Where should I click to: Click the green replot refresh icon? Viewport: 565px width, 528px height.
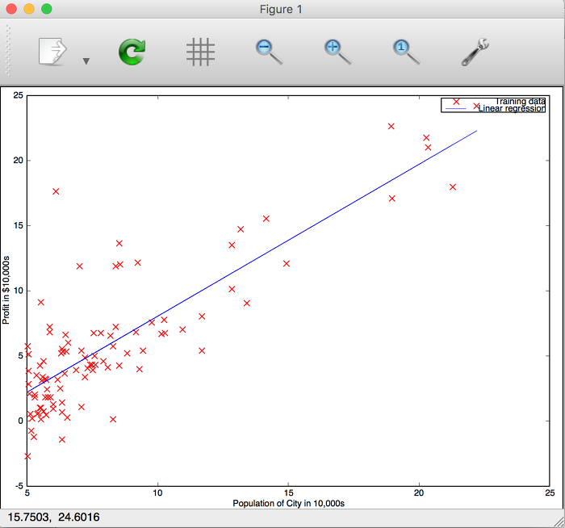132,52
